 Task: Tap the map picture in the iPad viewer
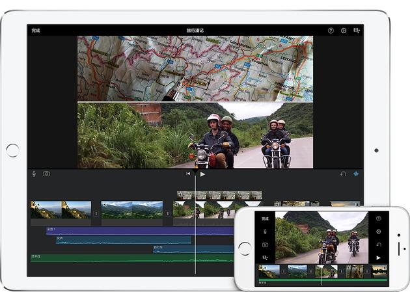195,68
